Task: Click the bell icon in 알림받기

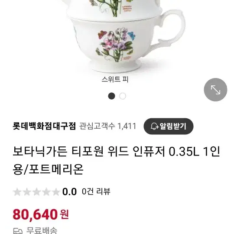Action: 154,127
